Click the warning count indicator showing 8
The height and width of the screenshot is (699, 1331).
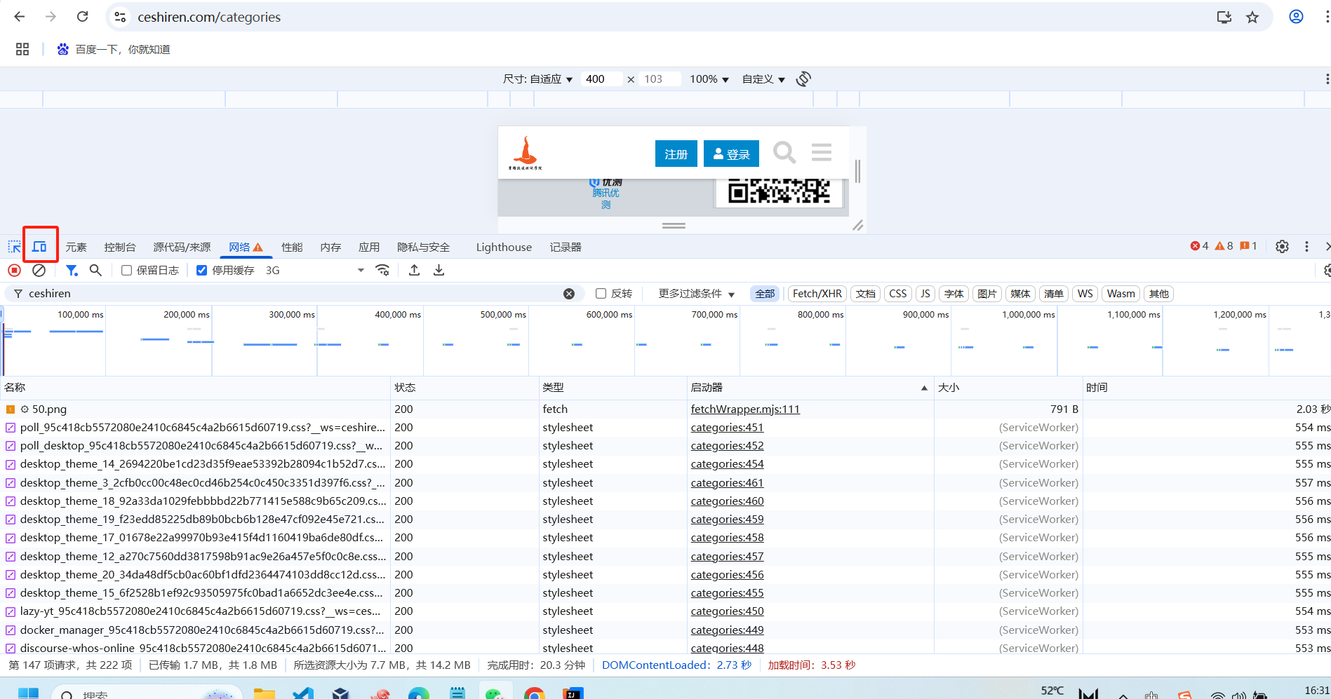click(x=1224, y=246)
